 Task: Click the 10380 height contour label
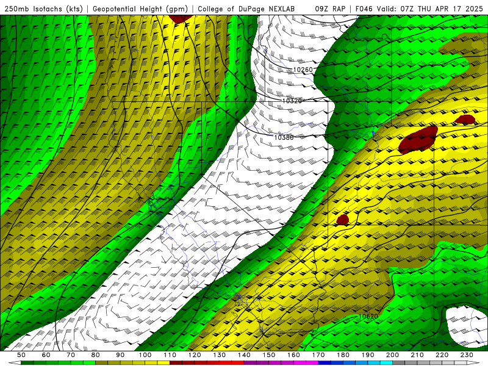[284, 137]
